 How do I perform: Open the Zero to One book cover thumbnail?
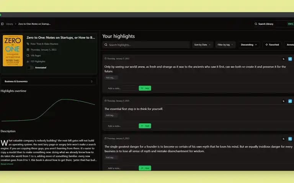point(13,51)
